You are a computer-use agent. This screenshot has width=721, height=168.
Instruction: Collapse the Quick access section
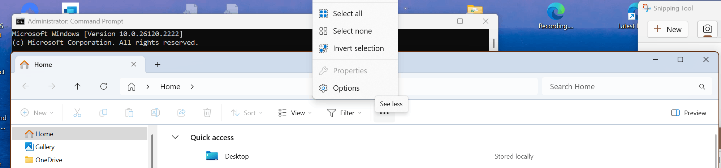[175, 137]
